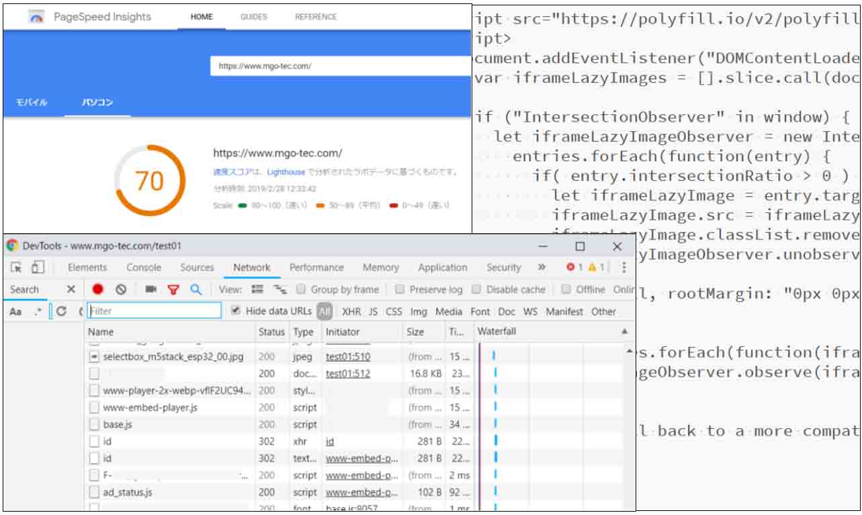Enable the Preserve log checkbox
The image size is (862, 515).
coord(400,290)
